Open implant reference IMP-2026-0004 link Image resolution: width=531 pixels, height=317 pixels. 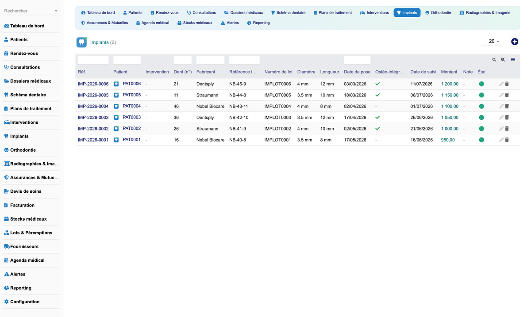(x=93, y=106)
